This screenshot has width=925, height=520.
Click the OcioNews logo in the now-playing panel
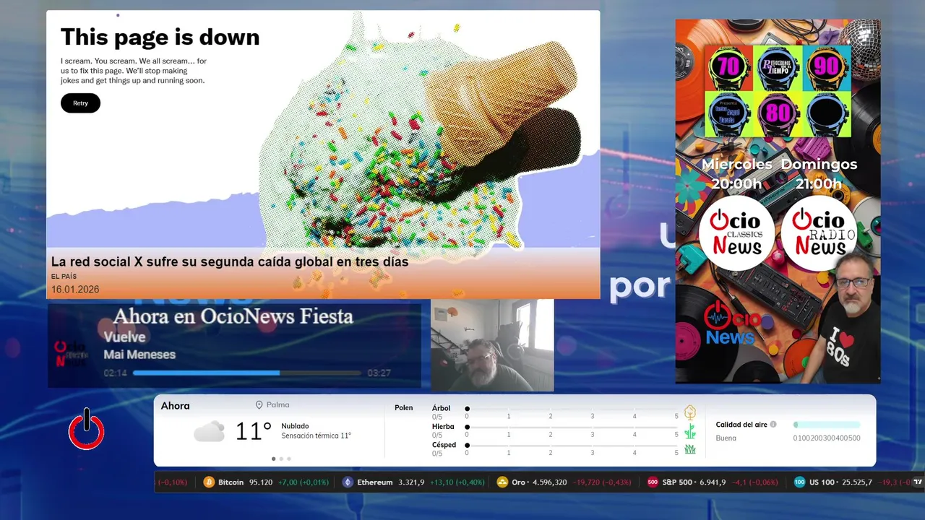click(x=72, y=353)
